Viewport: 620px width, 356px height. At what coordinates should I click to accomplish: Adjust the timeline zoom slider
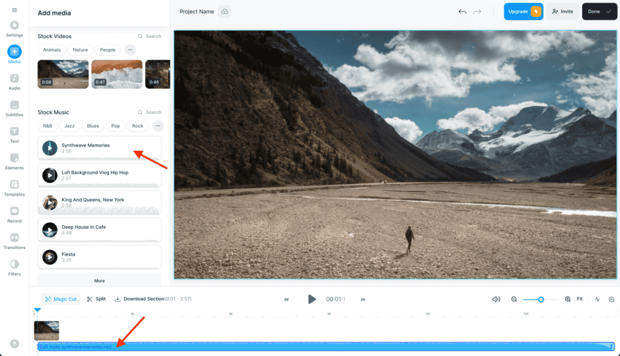point(541,299)
